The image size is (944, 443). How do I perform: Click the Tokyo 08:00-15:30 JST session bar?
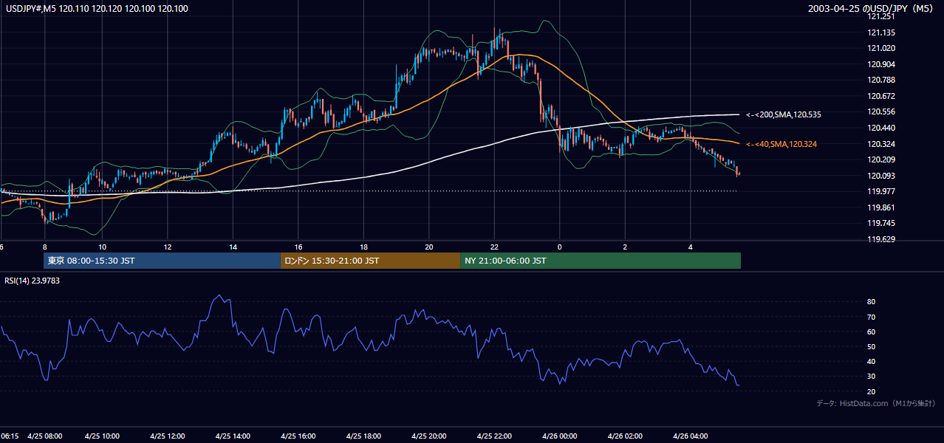click(162, 261)
